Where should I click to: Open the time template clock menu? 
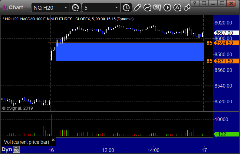click(126, 8)
